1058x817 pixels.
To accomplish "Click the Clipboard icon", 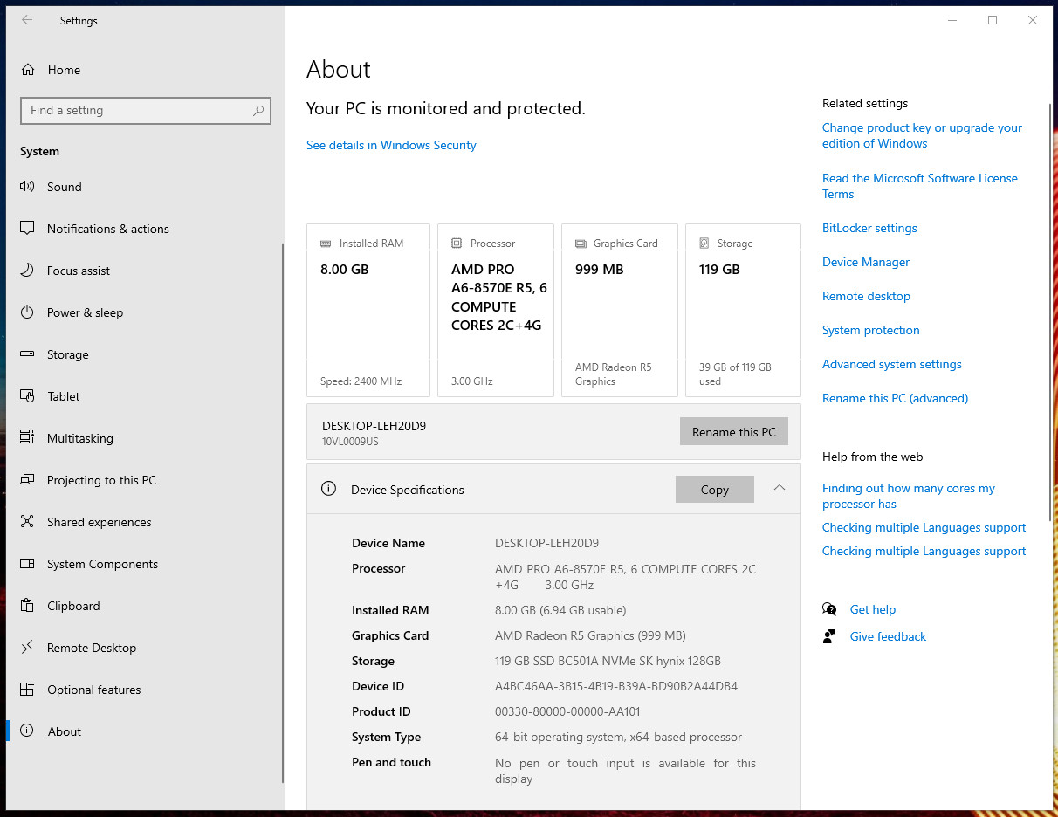I will (x=27, y=606).
